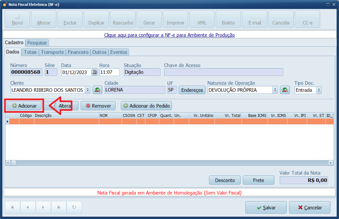
Task: Click the client lookup icon next to Cliente
Action: (97, 90)
